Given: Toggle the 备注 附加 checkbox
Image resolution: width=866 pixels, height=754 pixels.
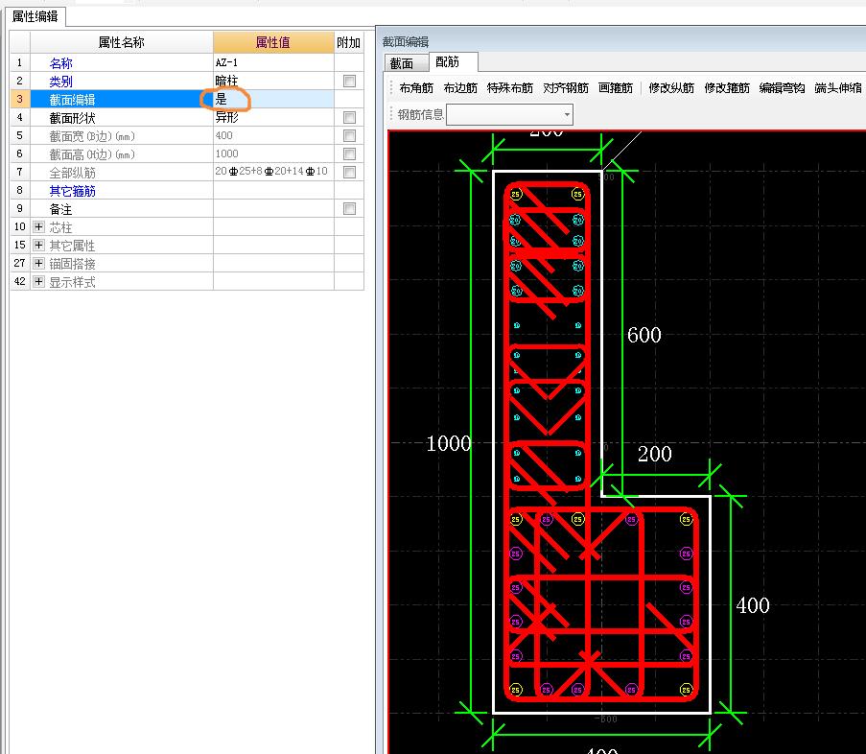Looking at the screenshot, I should click(349, 209).
